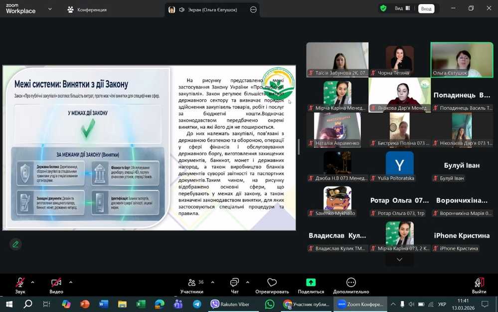Viewport: 498px width, 312px height.
Task: Click the Вход sign-in button
Action: pos(426,8)
